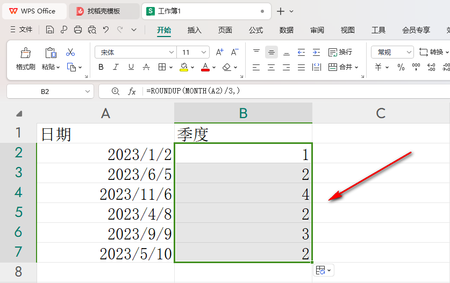This screenshot has width=450, height=283.
Task: Click the currency ¥ format icon
Action: point(378,67)
